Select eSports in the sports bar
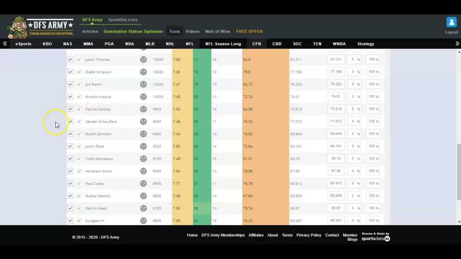Image resolution: width=461 pixels, height=259 pixels. coord(23,44)
